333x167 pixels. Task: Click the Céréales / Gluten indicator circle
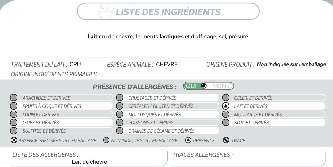coord(120,106)
